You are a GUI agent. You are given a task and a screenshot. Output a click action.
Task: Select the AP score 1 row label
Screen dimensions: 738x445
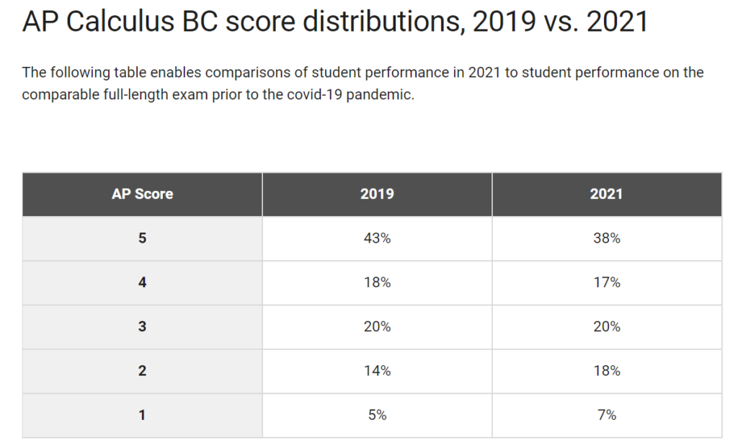pos(142,415)
